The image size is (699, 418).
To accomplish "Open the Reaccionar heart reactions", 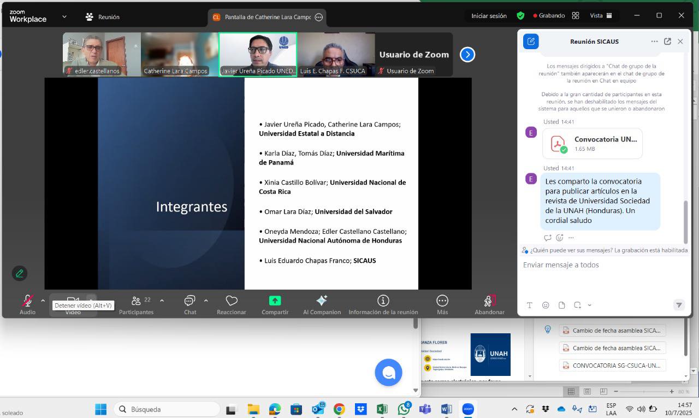I will (232, 301).
